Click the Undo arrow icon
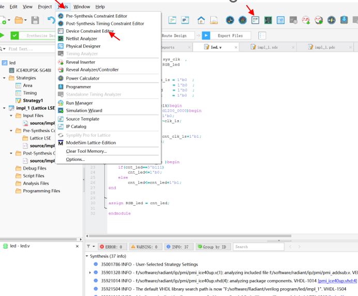 pyautogui.click(x=51, y=20)
